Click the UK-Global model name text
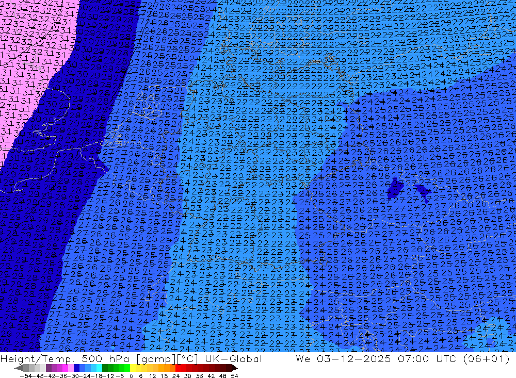516x378 pixels. pos(233,358)
